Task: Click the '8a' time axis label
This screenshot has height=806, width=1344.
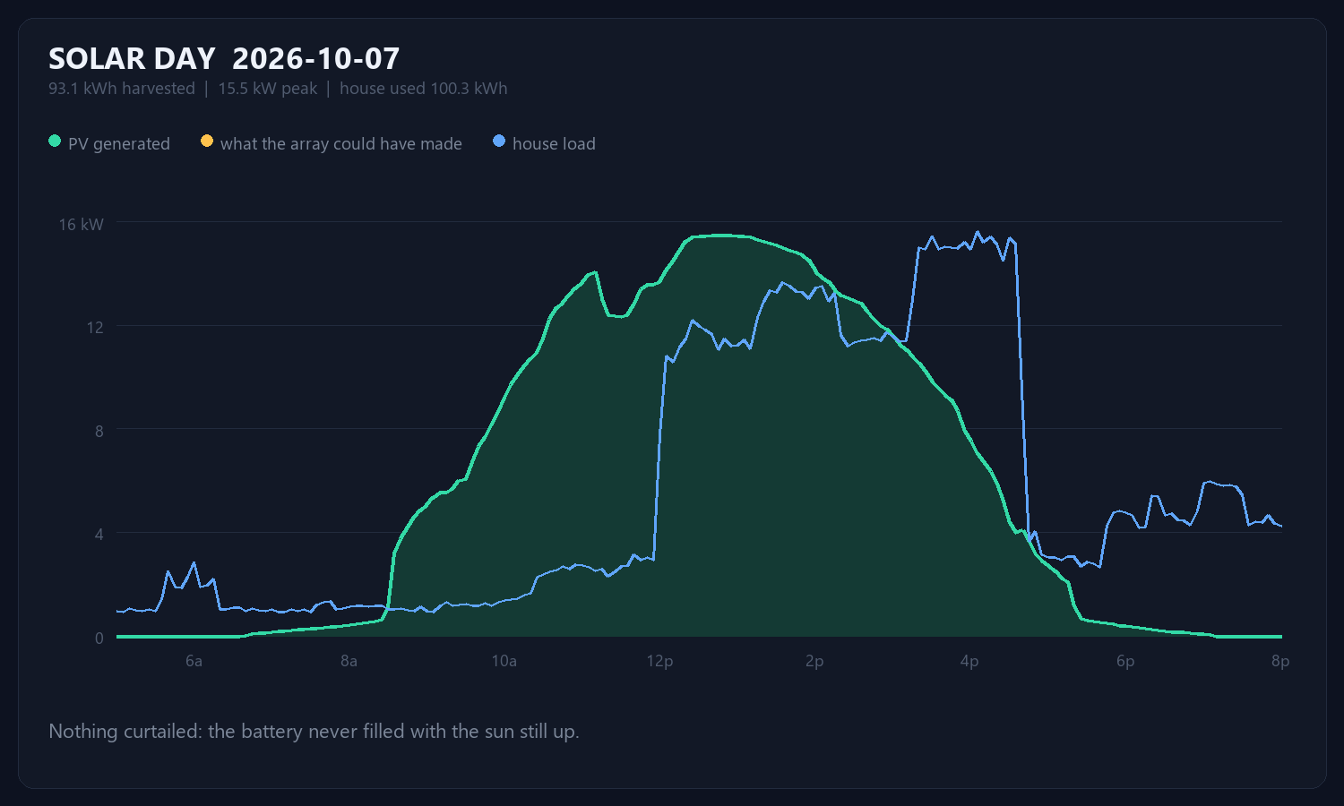Action: (349, 662)
